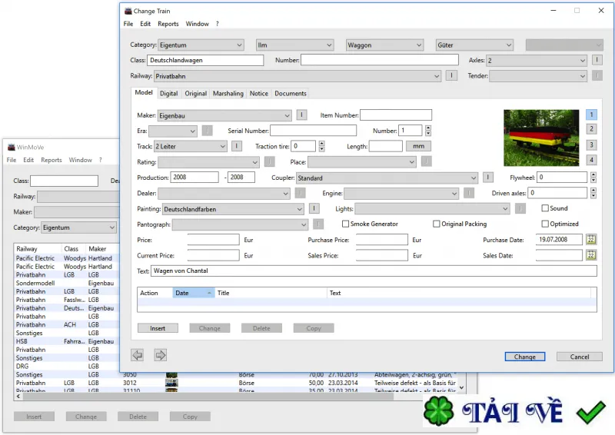Switch to the Digital tab
The image size is (615, 435).
[x=168, y=93]
